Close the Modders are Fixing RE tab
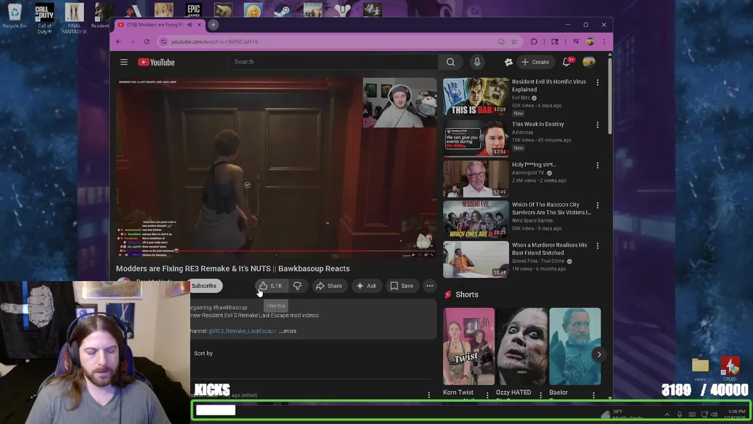Screen dimensions: 753x424 click(x=199, y=25)
